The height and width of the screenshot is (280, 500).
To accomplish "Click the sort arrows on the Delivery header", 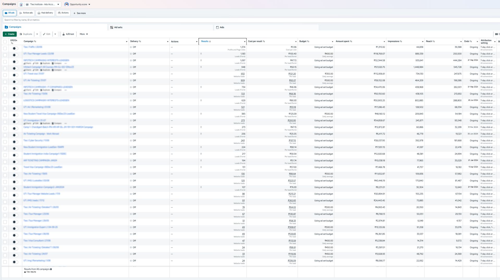I will pyautogui.click(x=140, y=41).
